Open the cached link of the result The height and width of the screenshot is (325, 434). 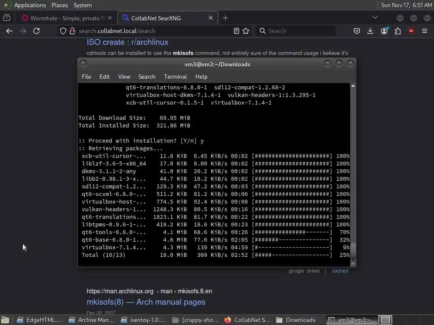[x=339, y=271]
